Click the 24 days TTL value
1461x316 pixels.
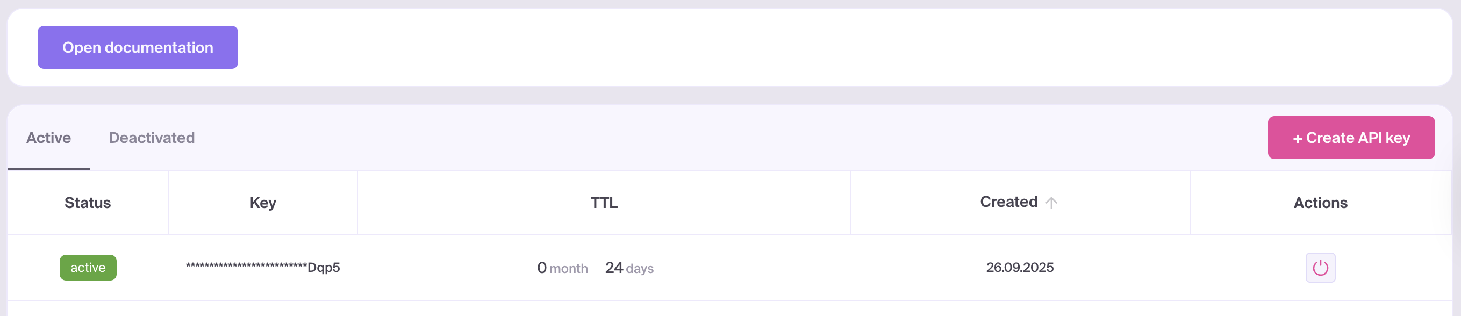(x=629, y=268)
